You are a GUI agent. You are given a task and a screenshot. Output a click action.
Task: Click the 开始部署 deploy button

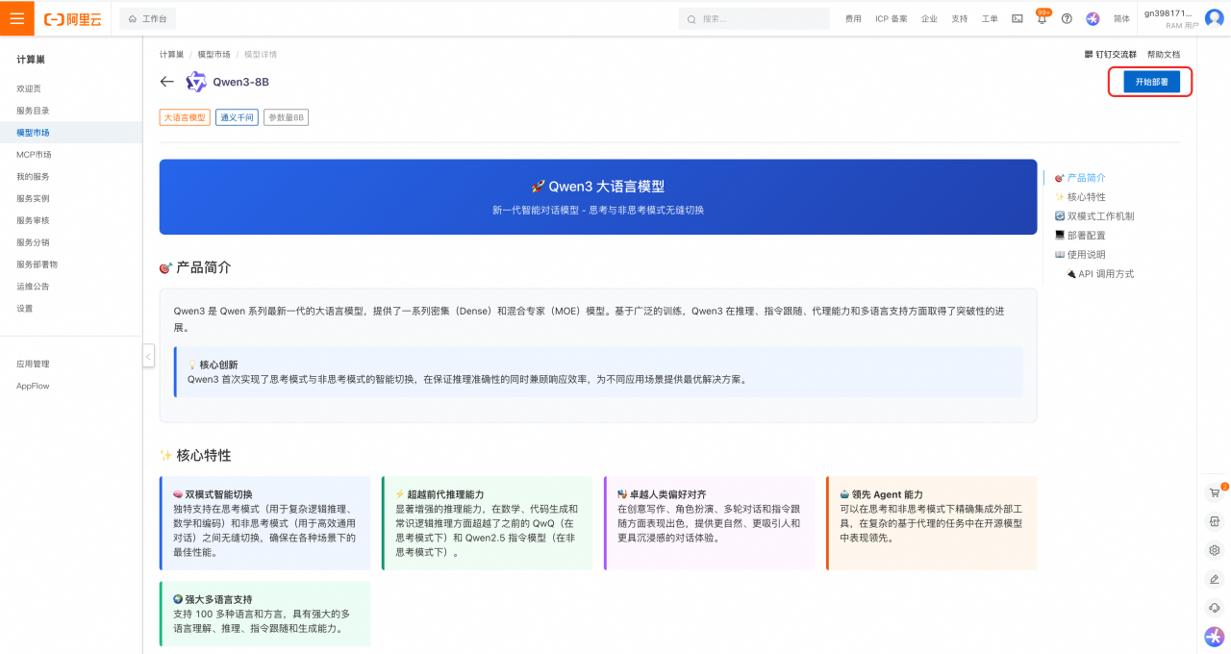click(x=1151, y=82)
